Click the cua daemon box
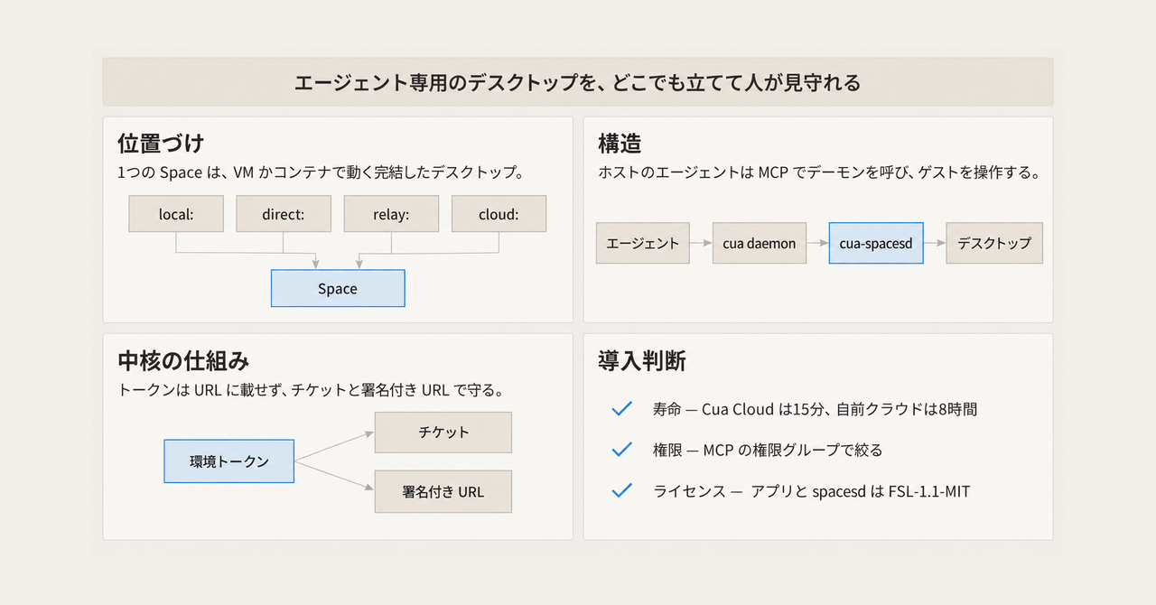 pyautogui.click(x=759, y=243)
